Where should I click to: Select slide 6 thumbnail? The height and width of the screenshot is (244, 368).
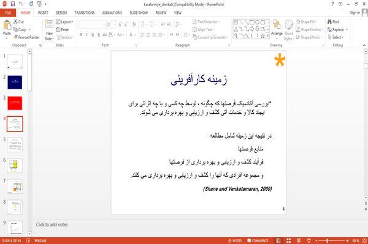click(x=15, y=165)
